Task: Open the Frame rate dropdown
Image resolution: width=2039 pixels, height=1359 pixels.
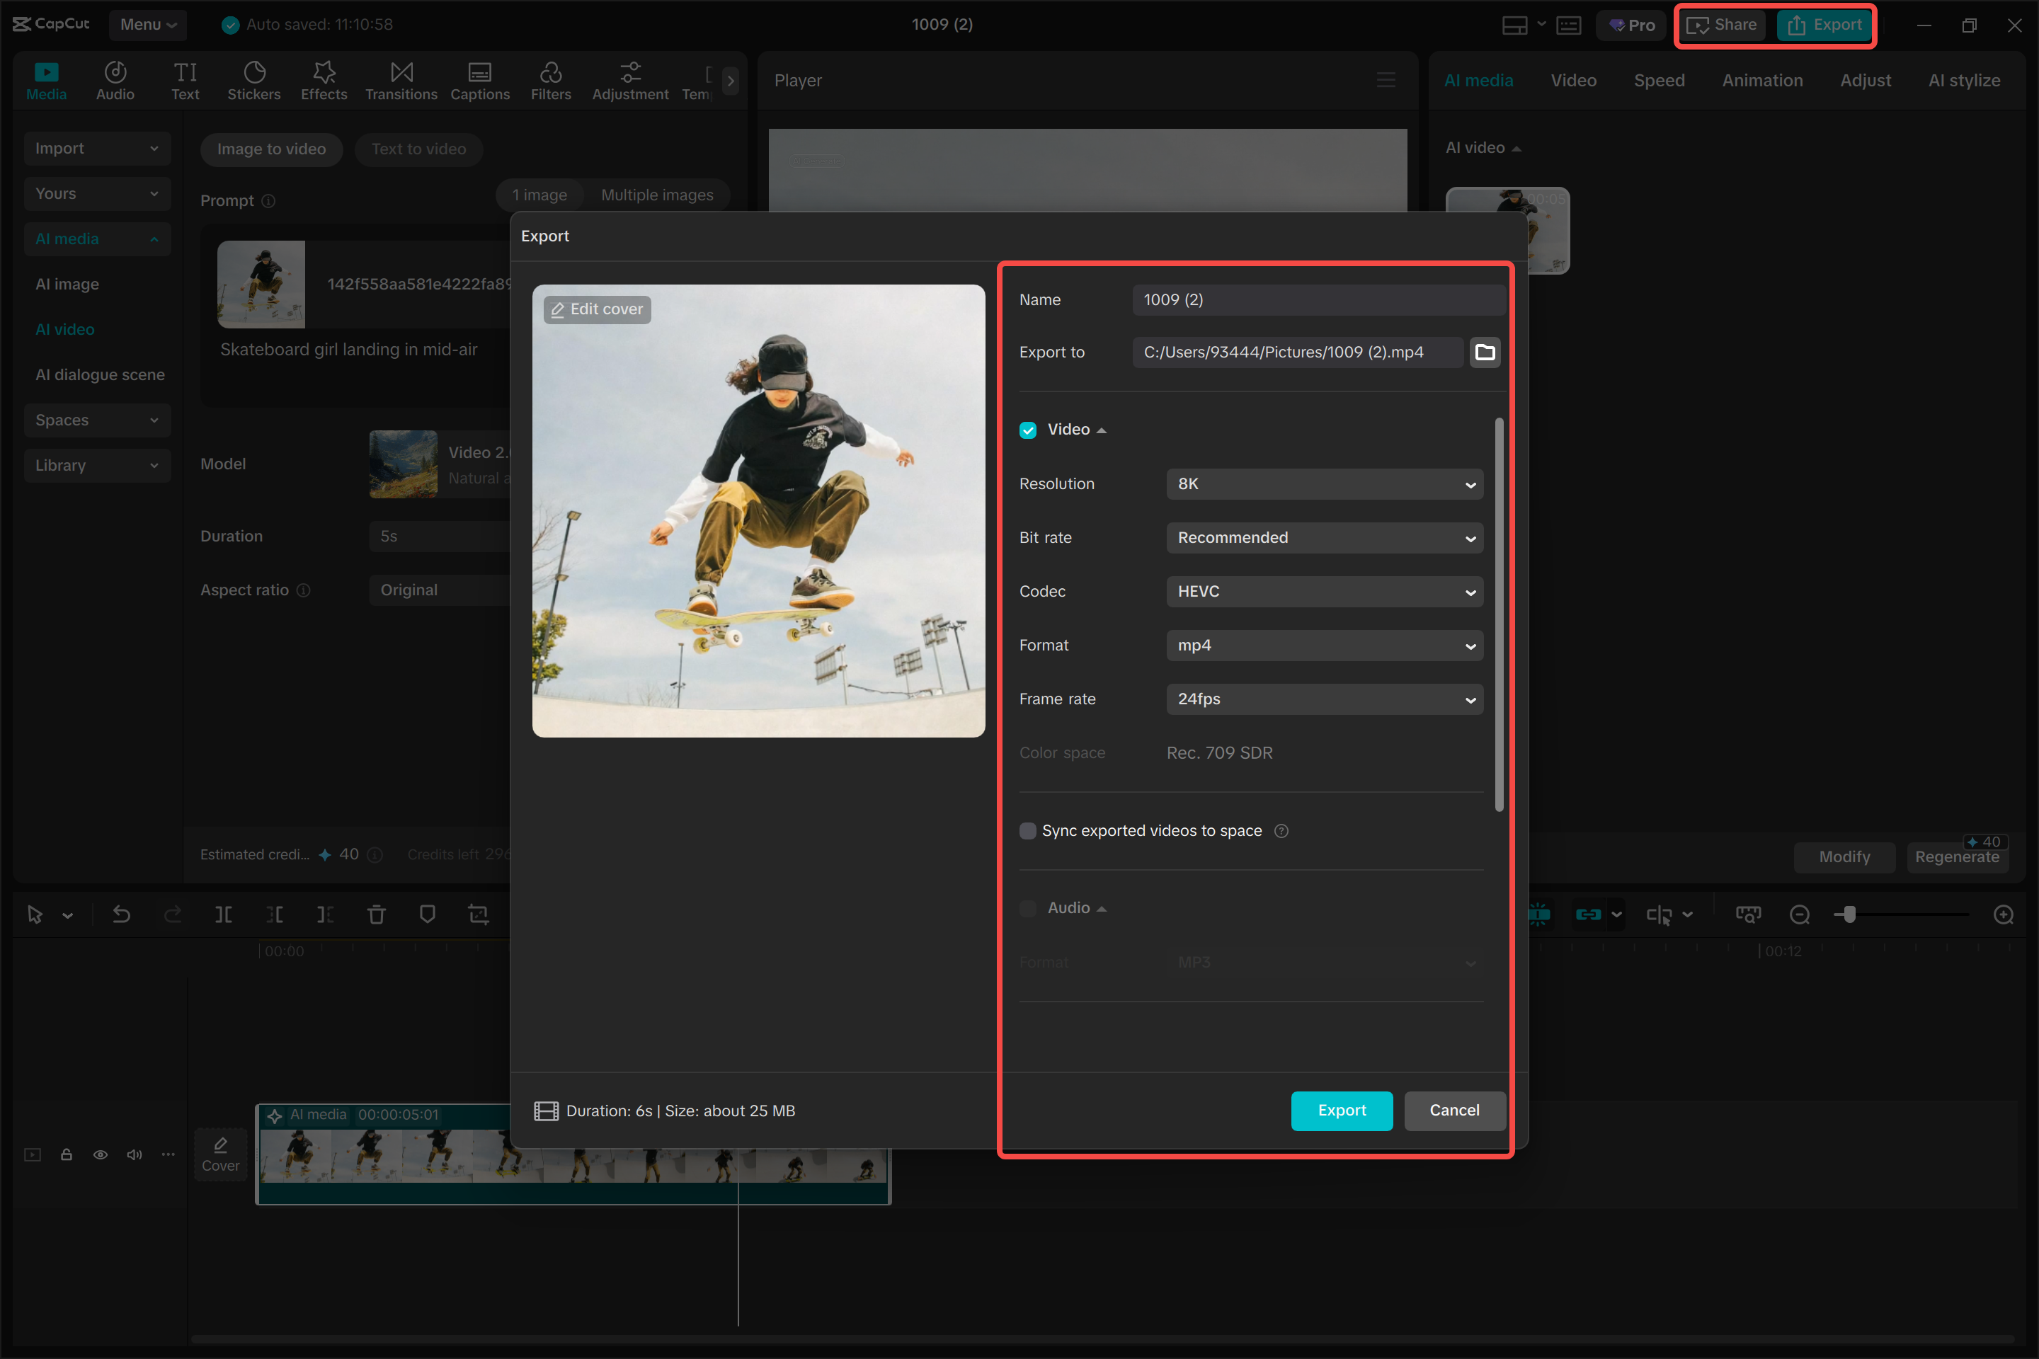Action: click(x=1324, y=699)
